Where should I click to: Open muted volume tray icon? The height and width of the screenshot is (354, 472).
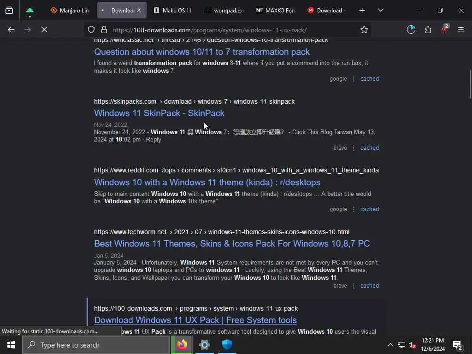[x=413, y=345]
